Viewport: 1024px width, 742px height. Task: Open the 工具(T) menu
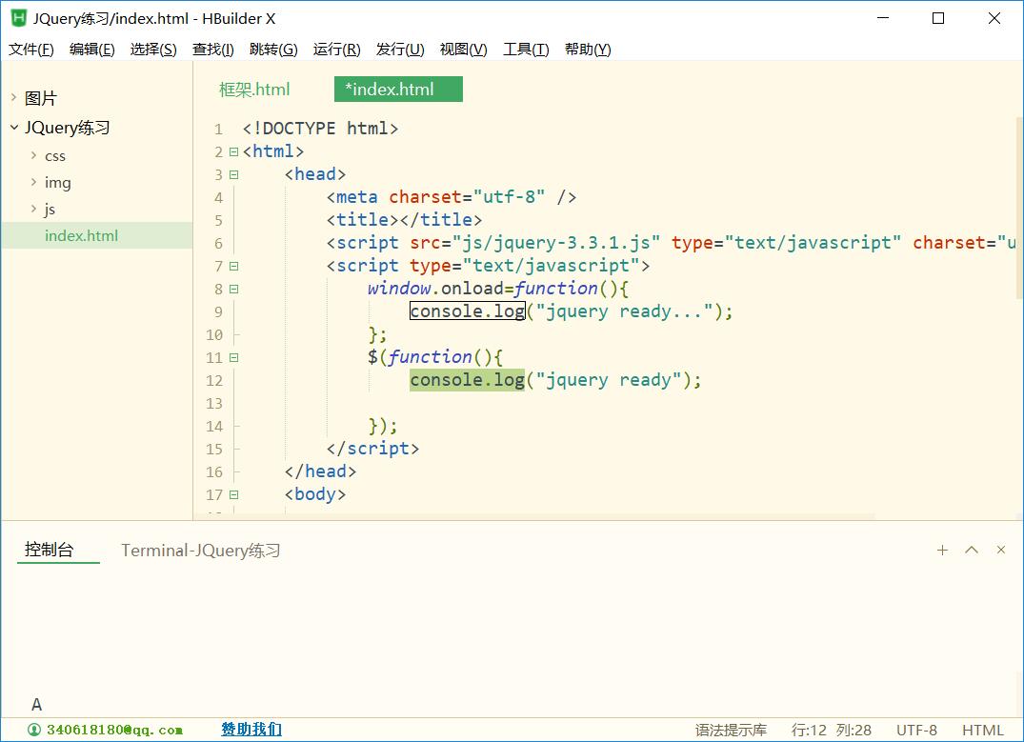pos(526,50)
